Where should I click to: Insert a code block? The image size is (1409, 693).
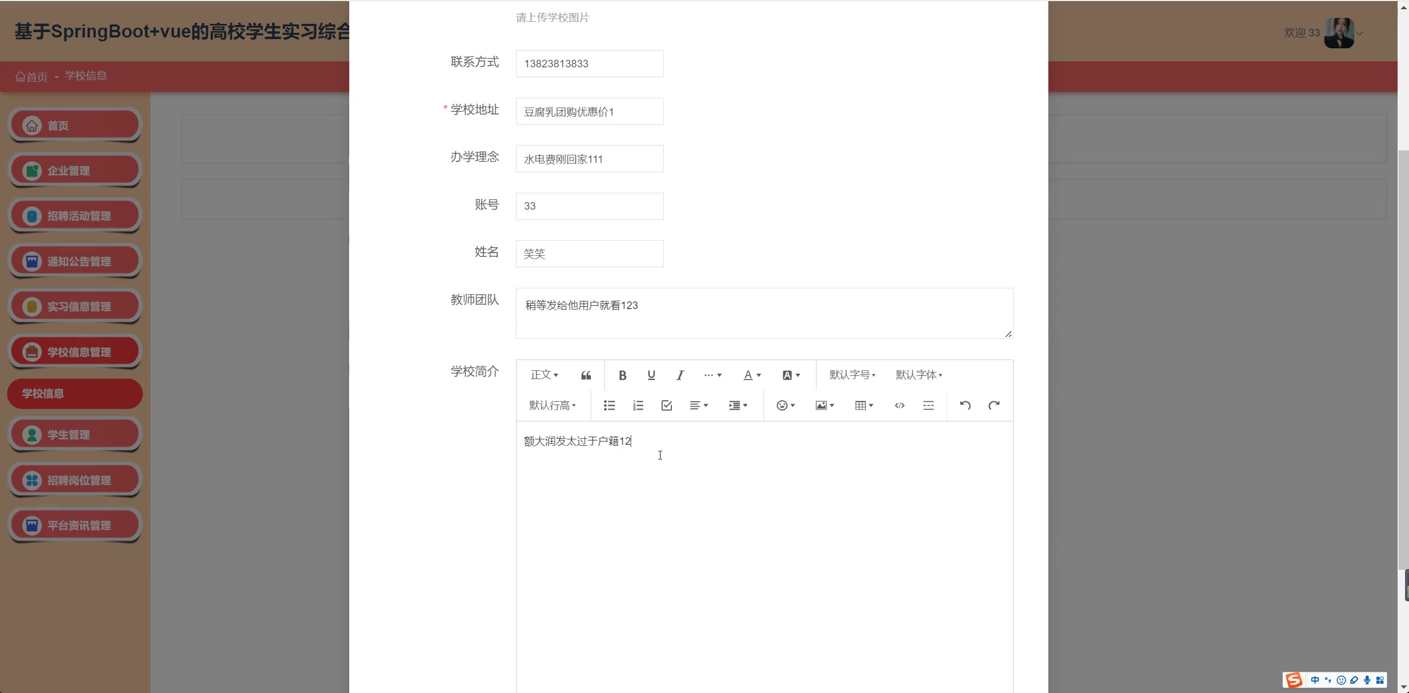[899, 405]
